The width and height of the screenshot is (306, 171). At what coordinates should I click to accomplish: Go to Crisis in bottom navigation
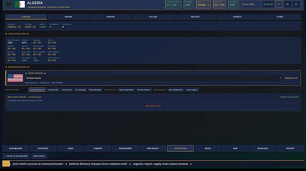pos(208,149)
